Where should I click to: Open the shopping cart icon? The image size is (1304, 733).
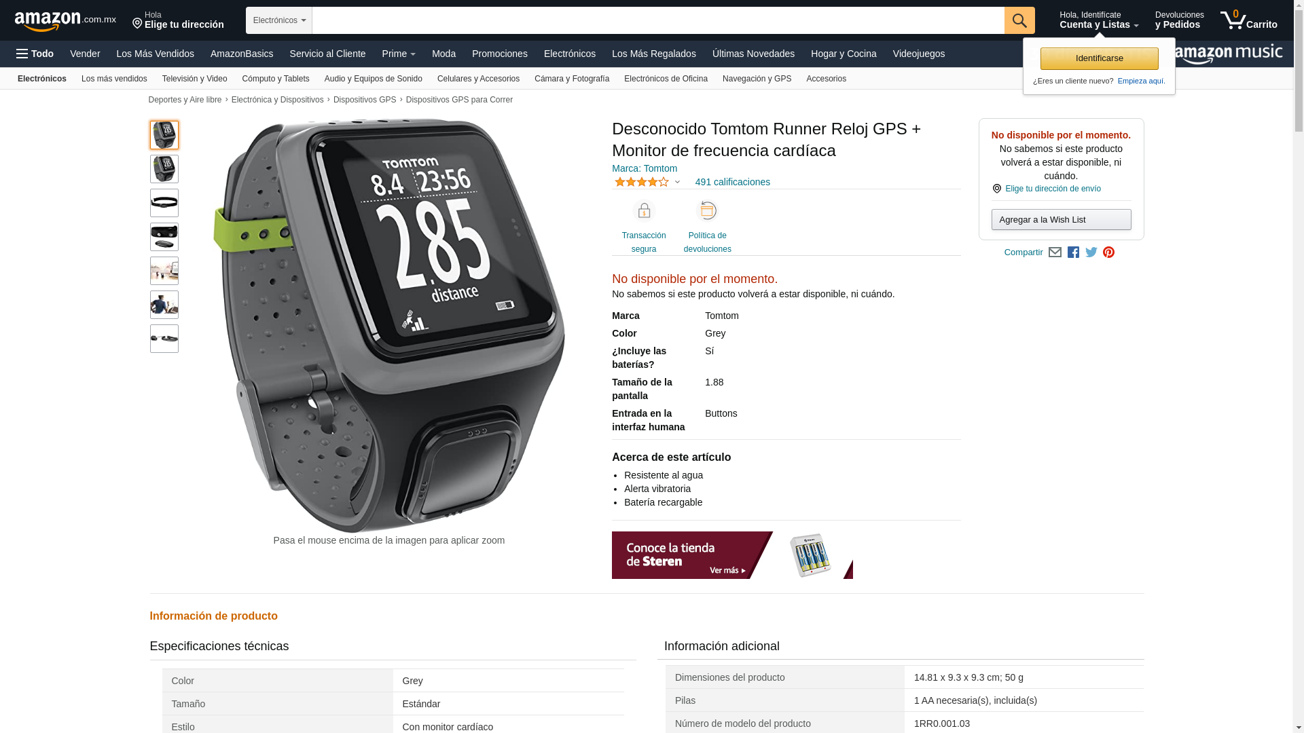pos(1248,20)
